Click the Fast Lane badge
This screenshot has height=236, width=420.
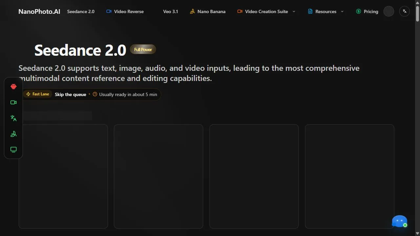[38, 94]
